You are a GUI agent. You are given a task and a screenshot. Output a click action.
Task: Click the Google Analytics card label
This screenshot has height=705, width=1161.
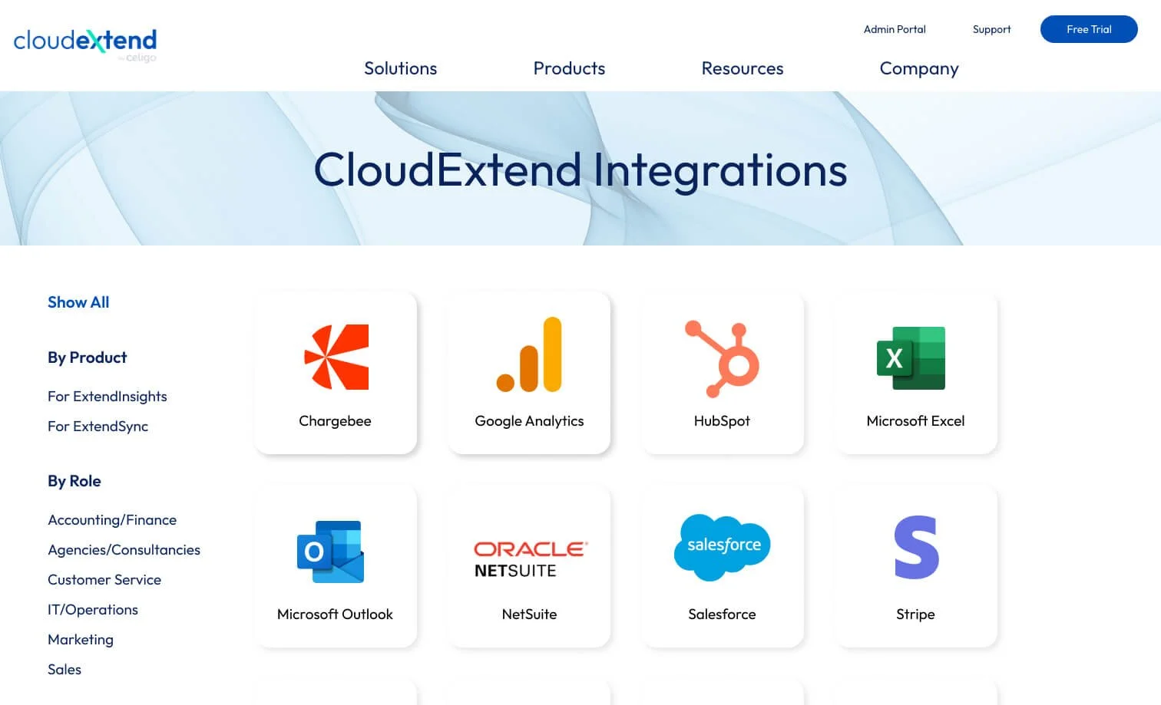pos(529,421)
